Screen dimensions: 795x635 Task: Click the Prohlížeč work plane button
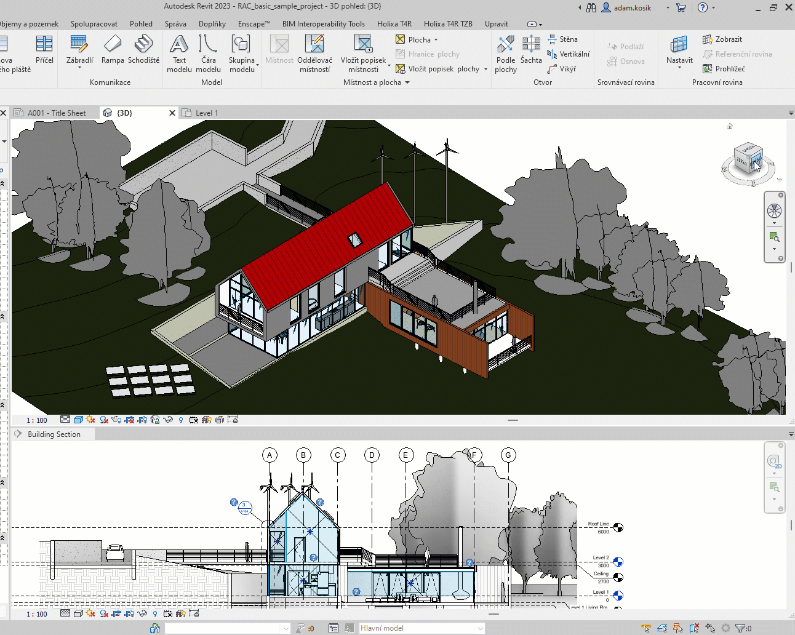(x=724, y=69)
